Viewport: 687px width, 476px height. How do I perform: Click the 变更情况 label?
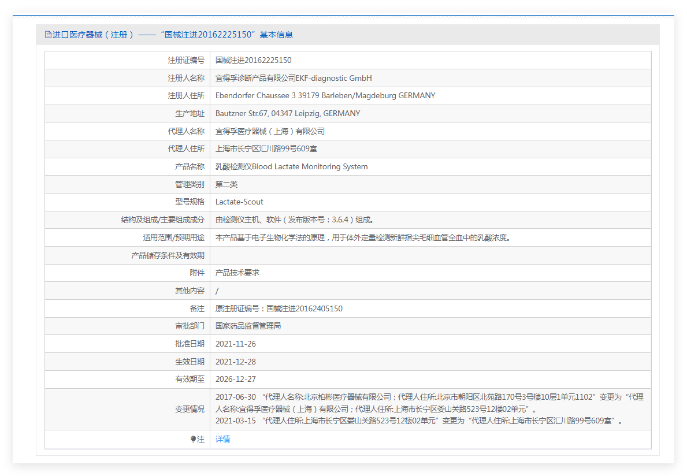190,409
